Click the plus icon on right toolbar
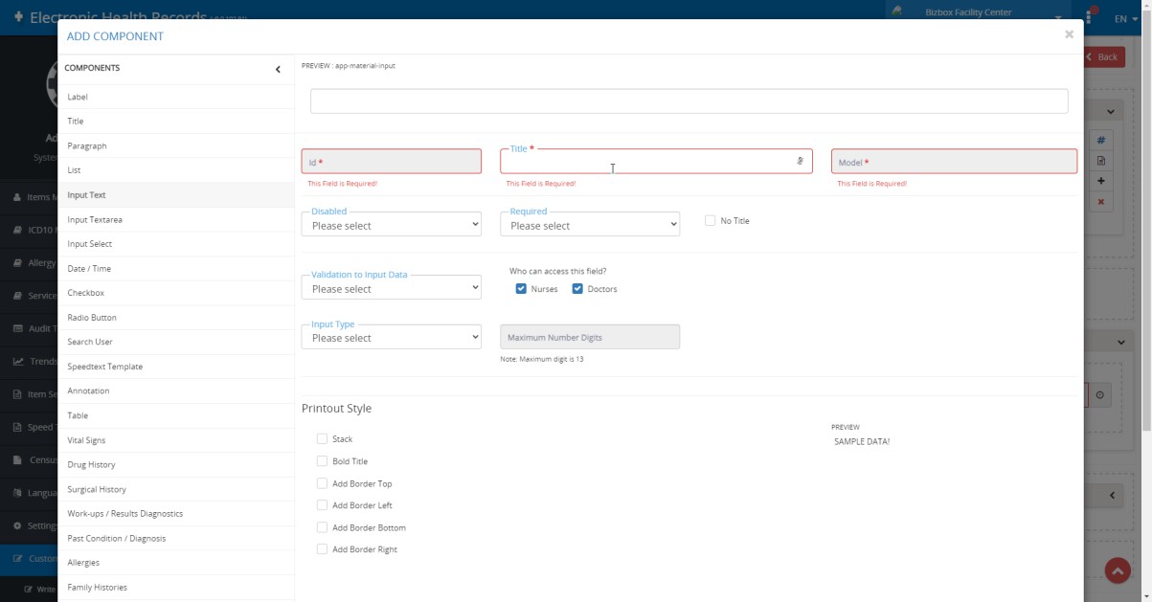 tap(1100, 181)
